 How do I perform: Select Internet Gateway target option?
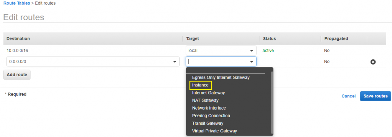(209, 93)
